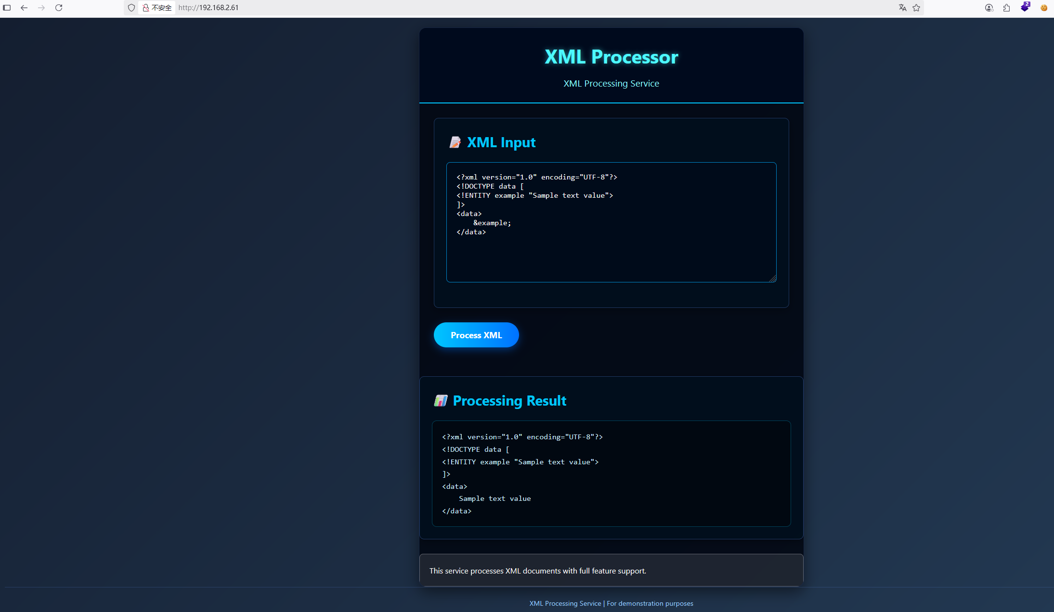1054x612 pixels.
Task: Click the browser back arrow
Action: pyautogui.click(x=24, y=8)
